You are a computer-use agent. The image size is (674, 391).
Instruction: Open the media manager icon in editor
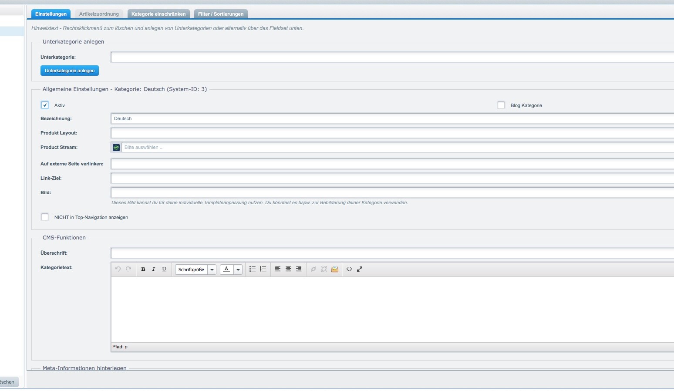click(x=335, y=269)
